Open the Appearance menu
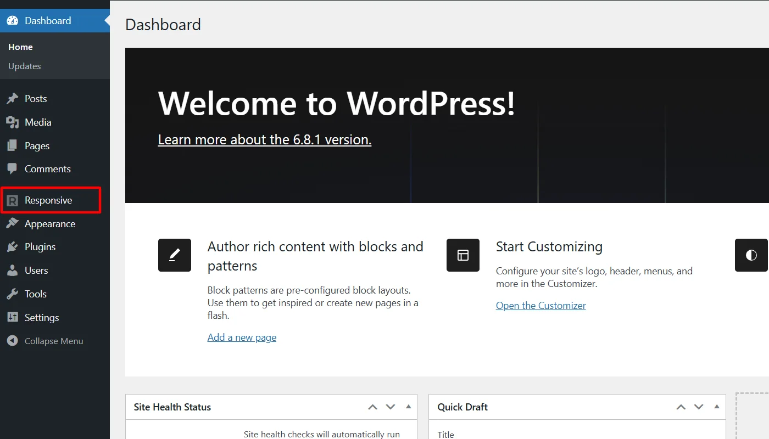 click(50, 224)
